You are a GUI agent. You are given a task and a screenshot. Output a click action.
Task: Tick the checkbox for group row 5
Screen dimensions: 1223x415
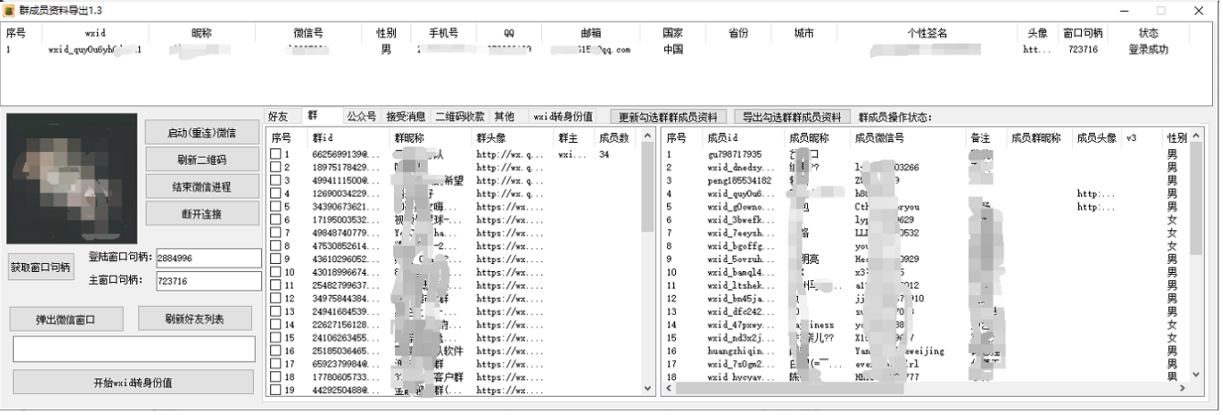tap(276, 207)
